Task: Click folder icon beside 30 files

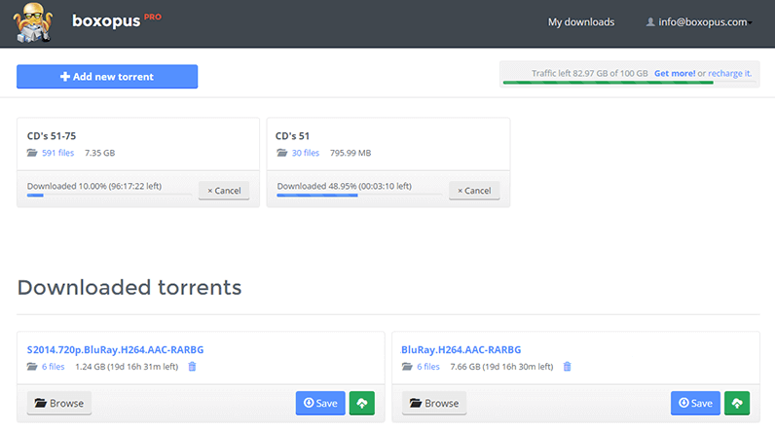Action: (x=282, y=153)
